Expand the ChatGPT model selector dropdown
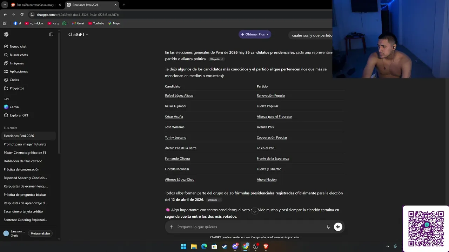This screenshot has width=449, height=252. pyautogui.click(x=78, y=34)
